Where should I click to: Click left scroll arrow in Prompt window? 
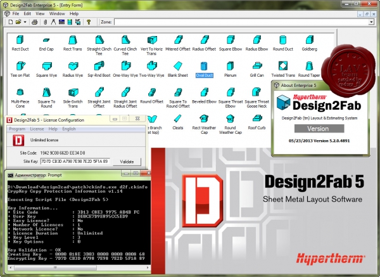10,267
